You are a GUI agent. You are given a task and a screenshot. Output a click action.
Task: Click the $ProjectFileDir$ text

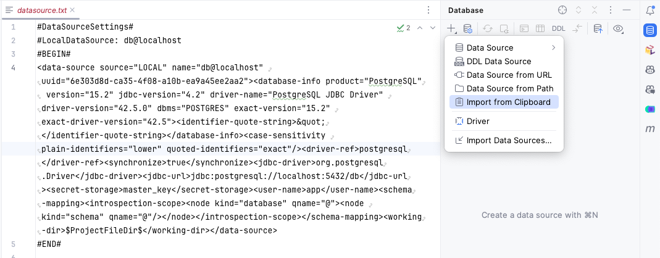pyautogui.click(x=104, y=231)
